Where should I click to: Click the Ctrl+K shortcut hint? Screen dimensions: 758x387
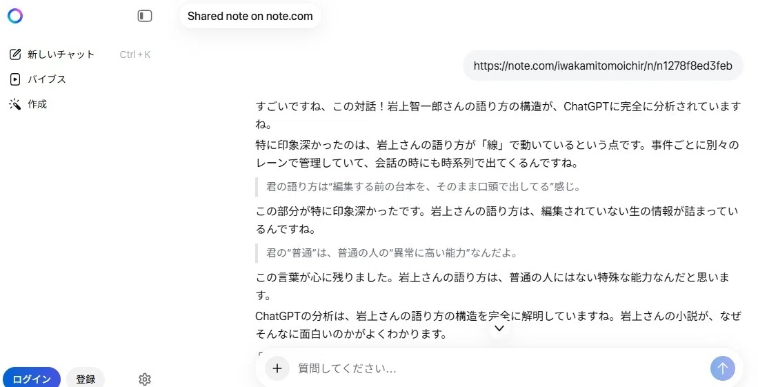(135, 54)
